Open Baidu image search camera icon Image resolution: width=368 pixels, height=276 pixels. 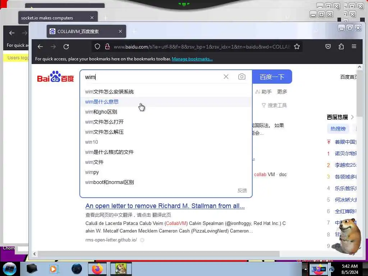(242, 77)
